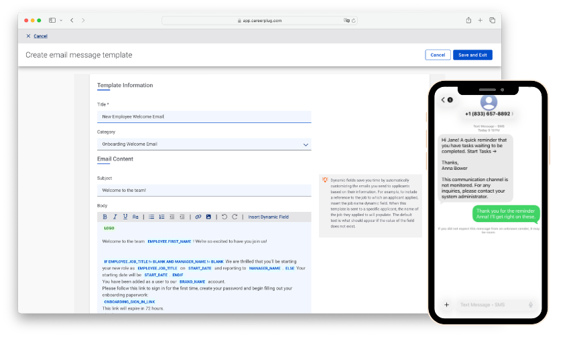Select the LOGO dynamic field tag
The image size is (579, 337).
coord(109,228)
